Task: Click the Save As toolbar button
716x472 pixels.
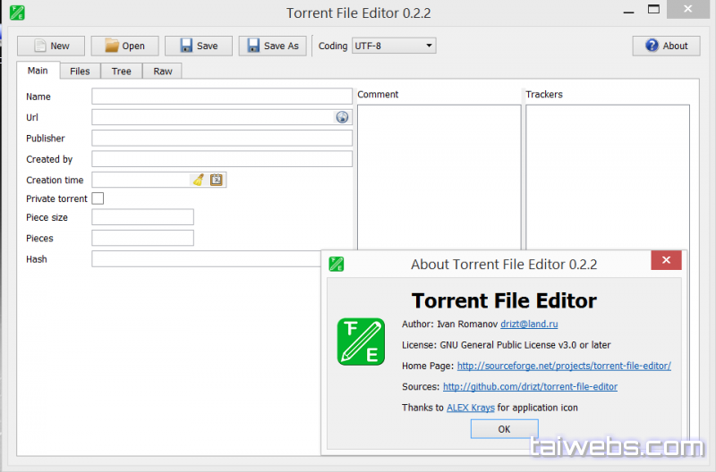Action: (272, 46)
